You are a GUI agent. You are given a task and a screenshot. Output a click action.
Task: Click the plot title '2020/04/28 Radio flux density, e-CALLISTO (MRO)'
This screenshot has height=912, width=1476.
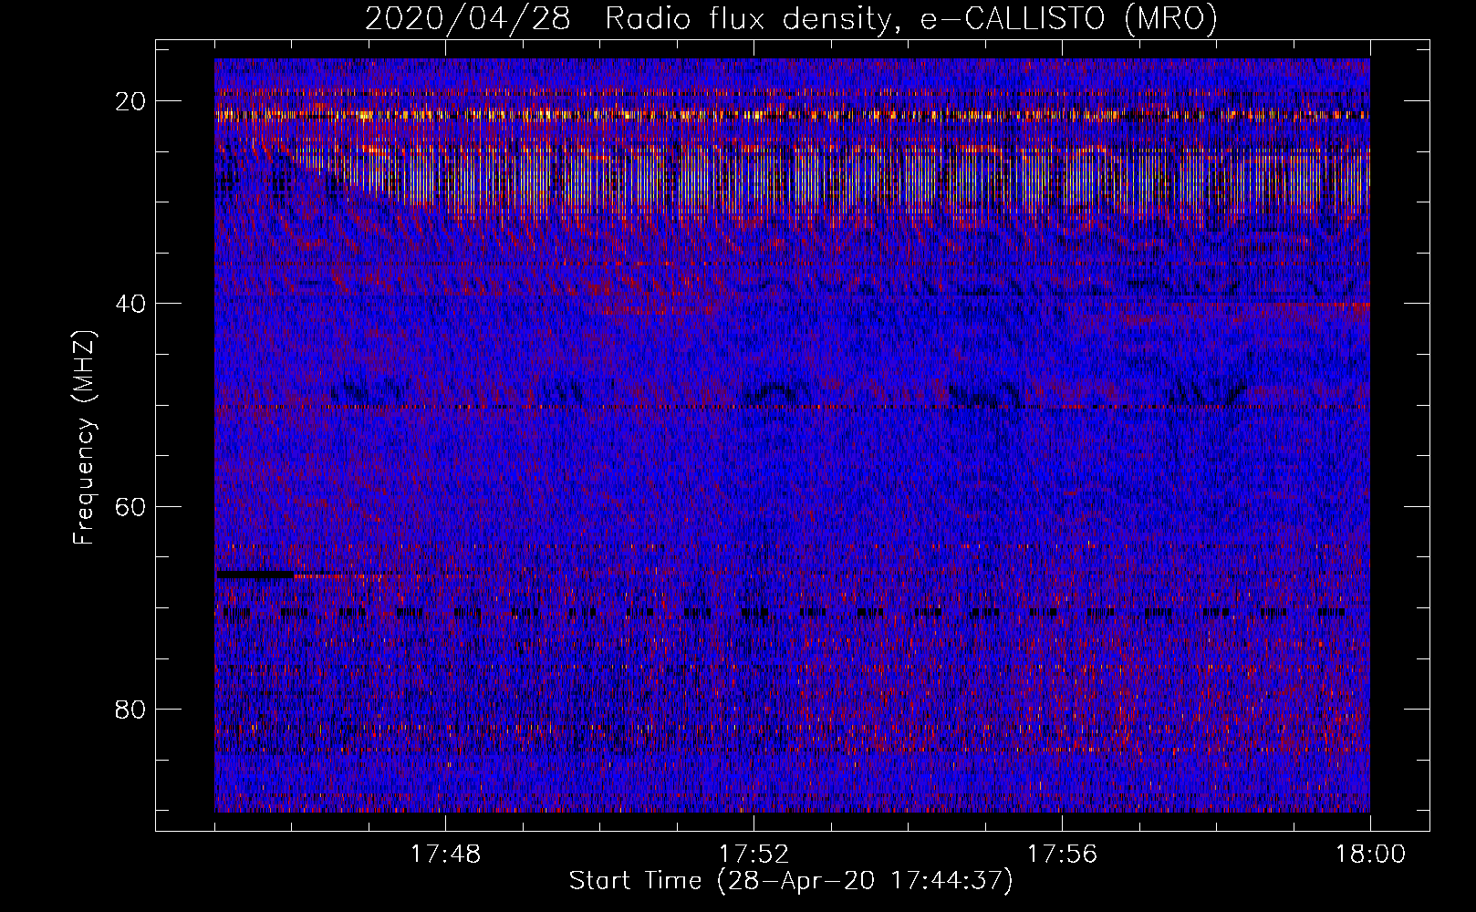coord(791,18)
